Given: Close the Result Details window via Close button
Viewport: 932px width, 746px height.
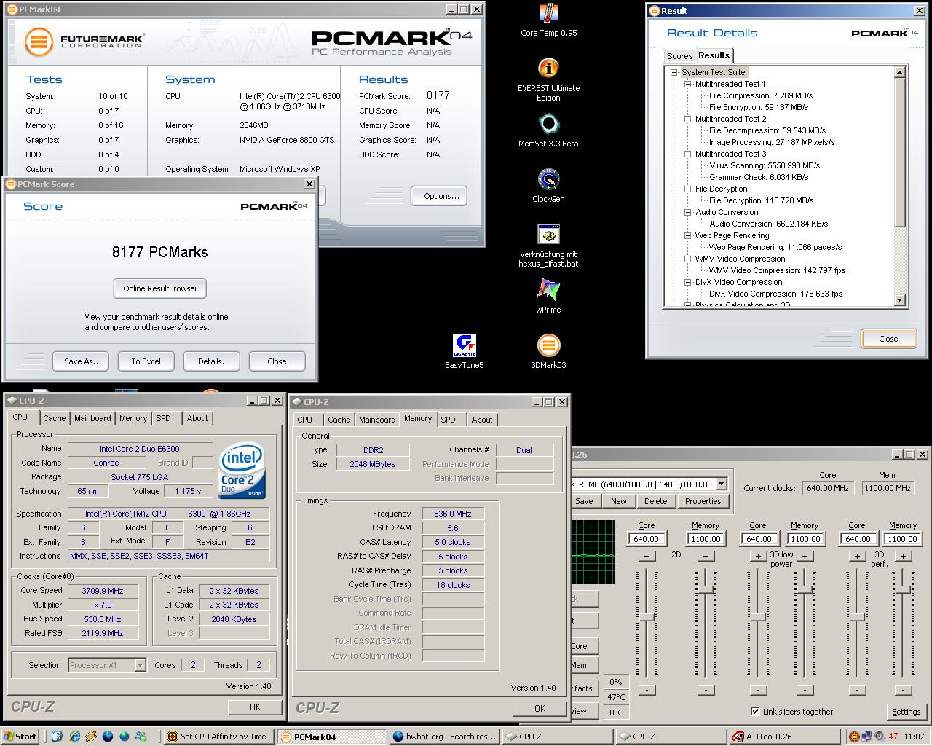Looking at the screenshot, I should 888,339.
